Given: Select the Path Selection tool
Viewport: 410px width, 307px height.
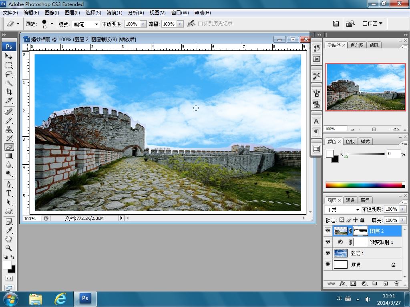Looking at the screenshot, I should pyautogui.click(x=9, y=202).
